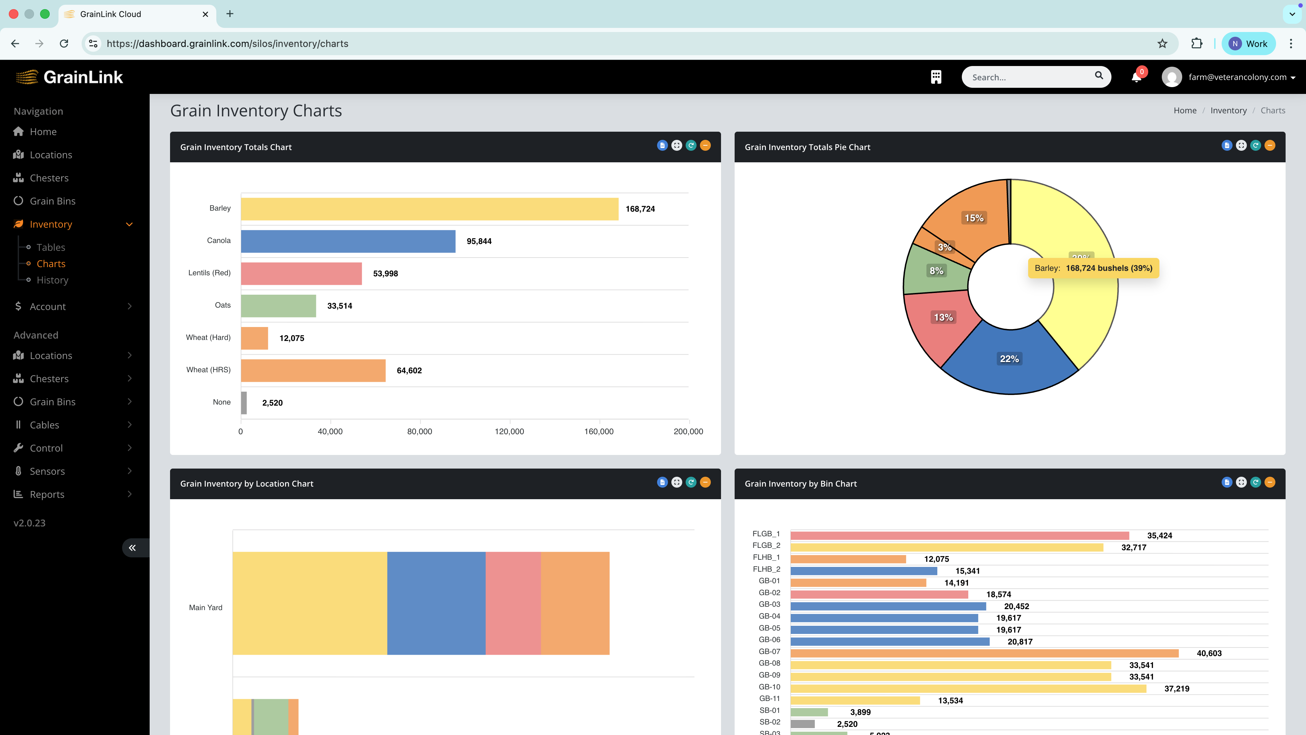1306x735 pixels.
Task: Switch to the Tables view under Inventory
Action: pos(51,247)
